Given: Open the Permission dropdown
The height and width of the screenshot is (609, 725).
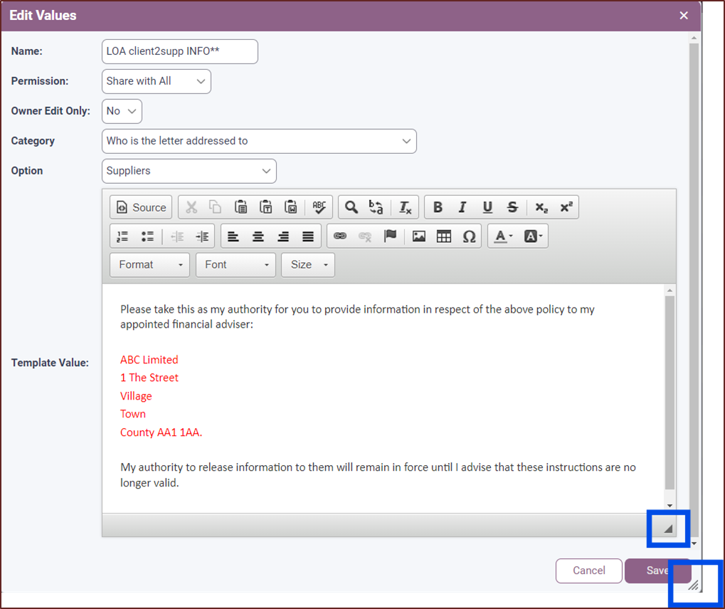Looking at the screenshot, I should point(156,81).
